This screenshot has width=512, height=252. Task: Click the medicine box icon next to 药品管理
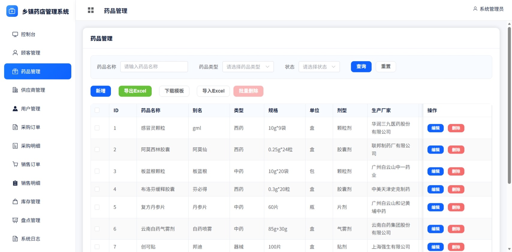pos(15,71)
